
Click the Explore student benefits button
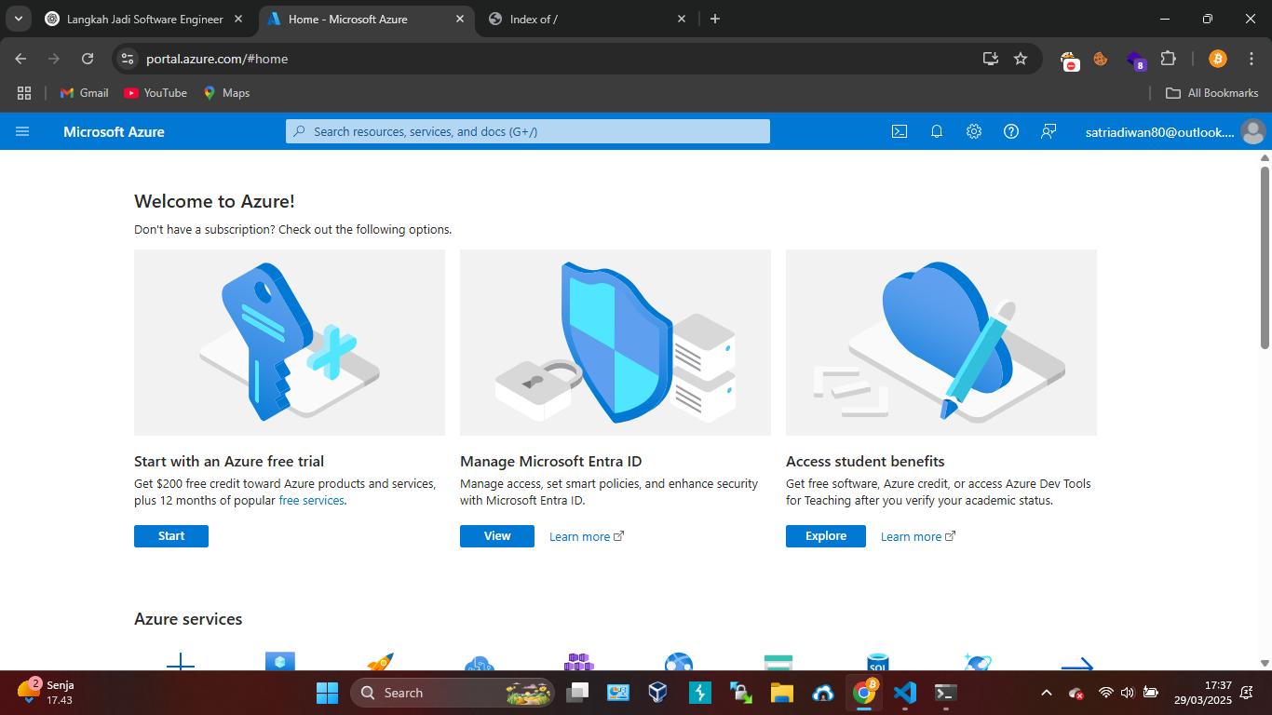point(826,536)
